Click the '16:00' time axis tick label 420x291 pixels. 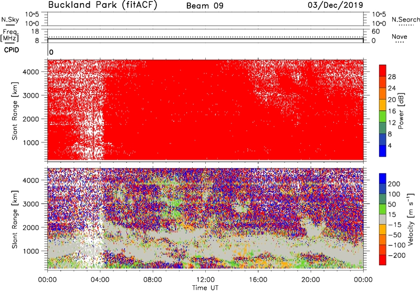tap(258, 280)
